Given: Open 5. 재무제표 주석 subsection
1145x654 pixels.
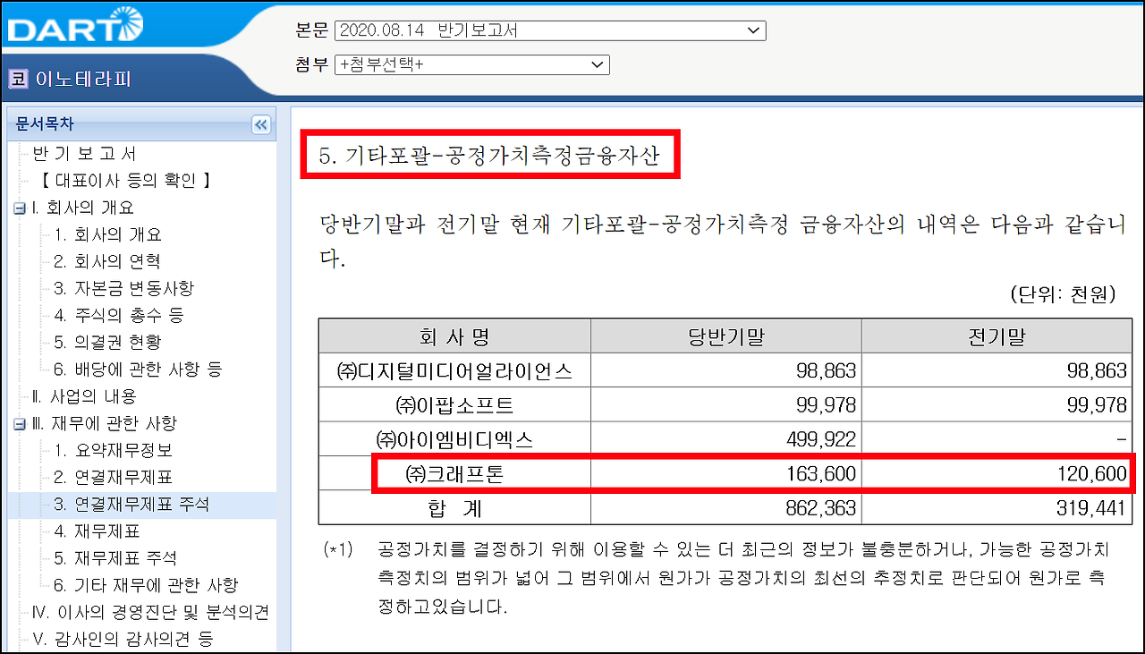Looking at the screenshot, I should click(114, 558).
